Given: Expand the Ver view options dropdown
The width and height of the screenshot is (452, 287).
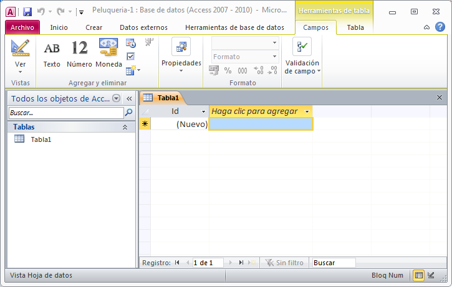Looking at the screenshot, I should [x=20, y=72].
